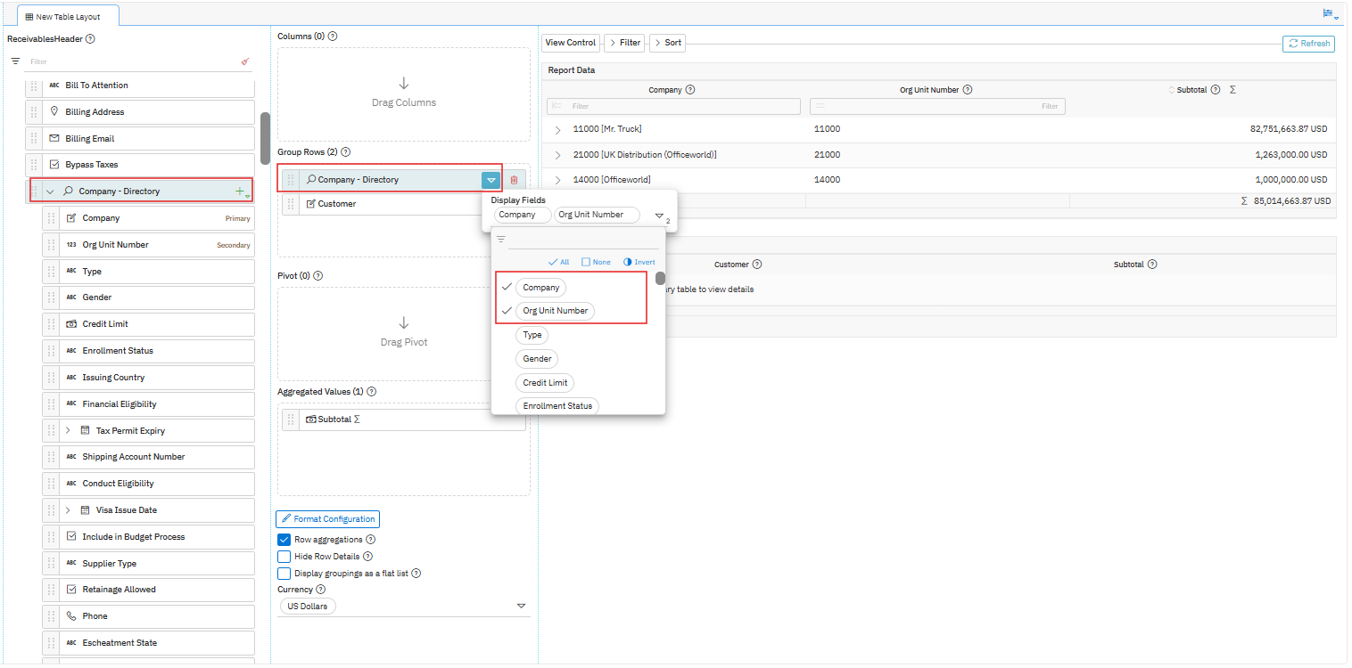
Task: Click the field list vertical scrollbar
Action: 265,138
